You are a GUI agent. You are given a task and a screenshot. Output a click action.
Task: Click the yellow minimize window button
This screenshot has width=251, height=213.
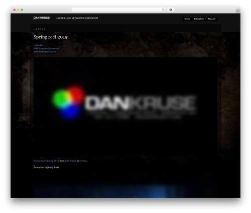pyautogui.click(x=18, y=10)
